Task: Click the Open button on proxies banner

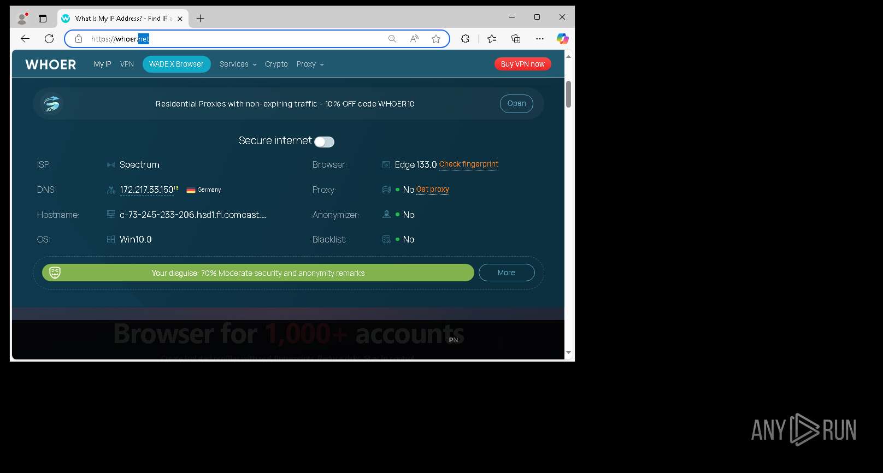Action: (x=516, y=104)
